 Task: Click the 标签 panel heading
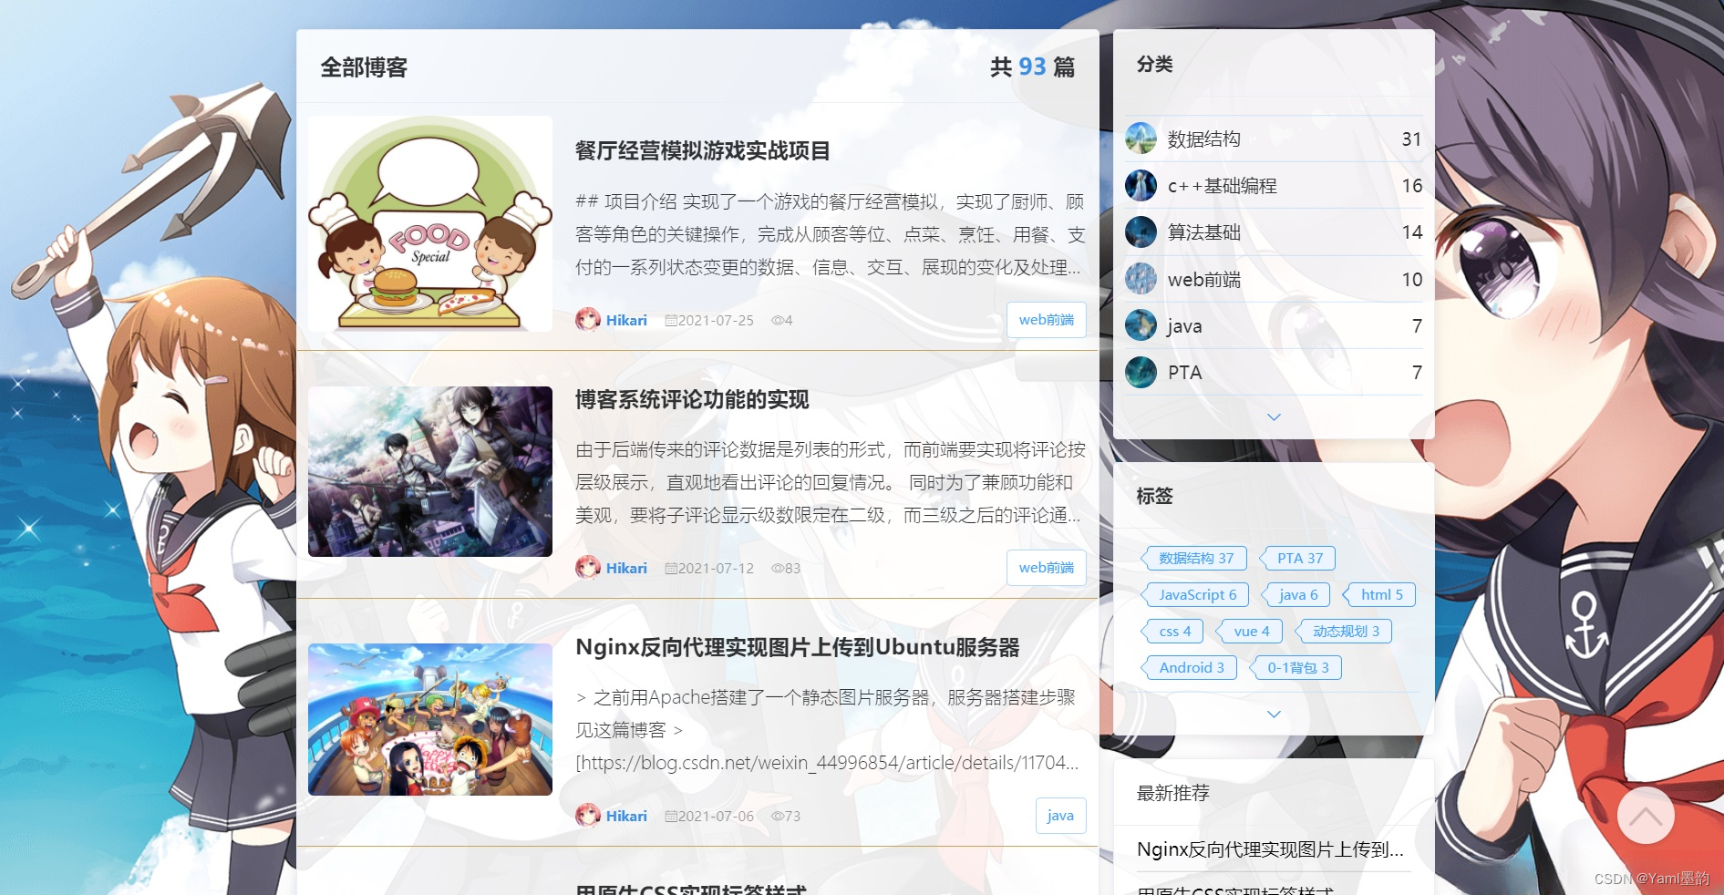tap(1155, 496)
